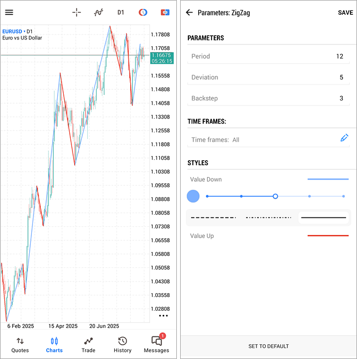Image resolution: width=357 pixels, height=359 pixels.
Task: Edit time frames with pencil icon
Action: pos(344,138)
